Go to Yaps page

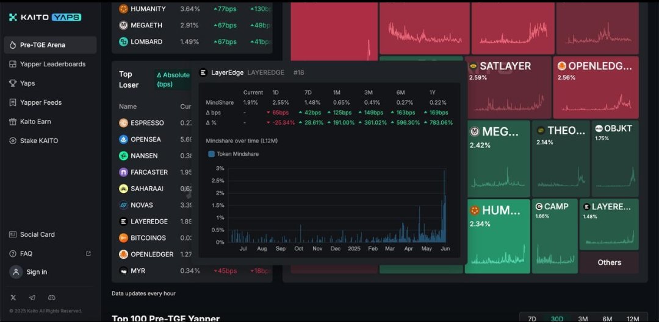click(x=50, y=83)
